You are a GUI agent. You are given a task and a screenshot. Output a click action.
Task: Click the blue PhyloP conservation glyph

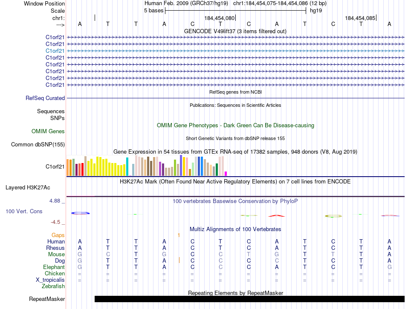coord(80,213)
